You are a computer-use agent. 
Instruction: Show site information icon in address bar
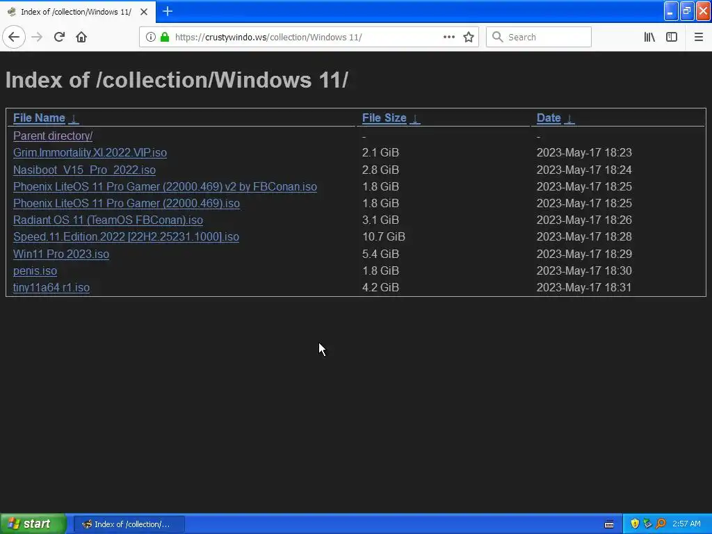coord(150,38)
